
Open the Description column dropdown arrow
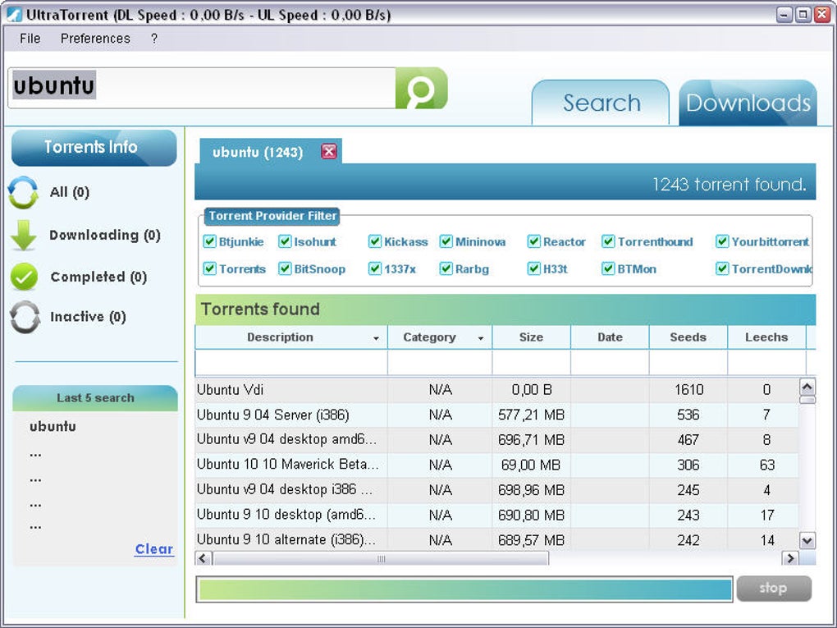pos(376,338)
